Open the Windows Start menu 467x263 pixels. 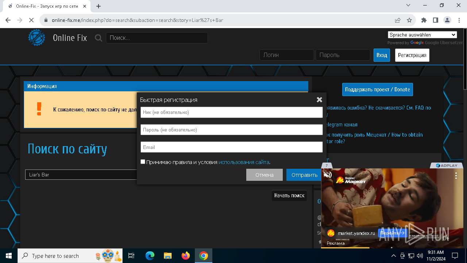[x=9, y=256]
